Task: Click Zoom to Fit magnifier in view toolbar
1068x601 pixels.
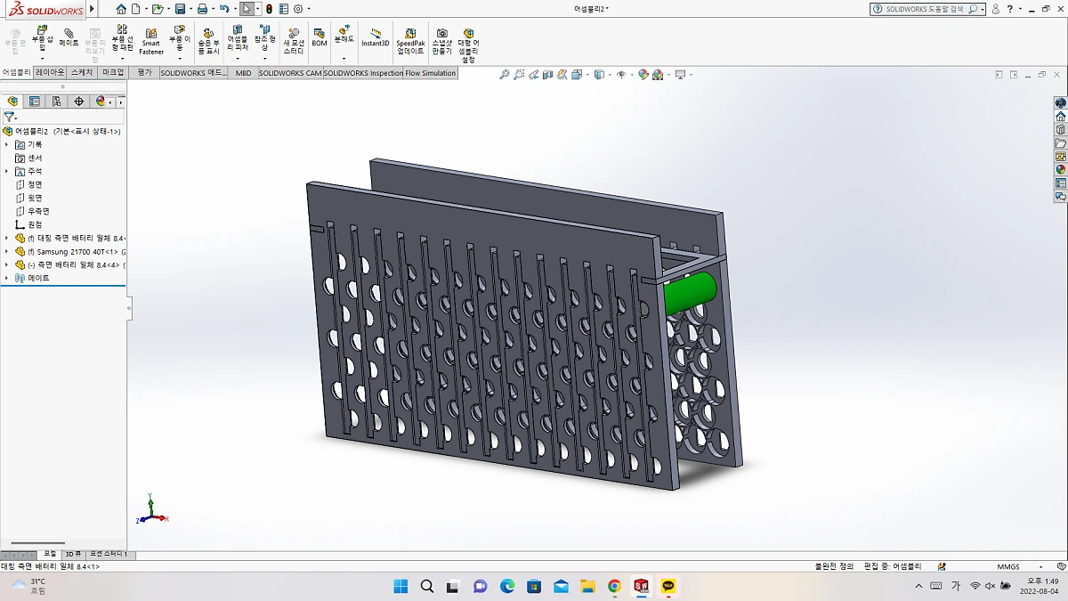Action: click(x=505, y=75)
